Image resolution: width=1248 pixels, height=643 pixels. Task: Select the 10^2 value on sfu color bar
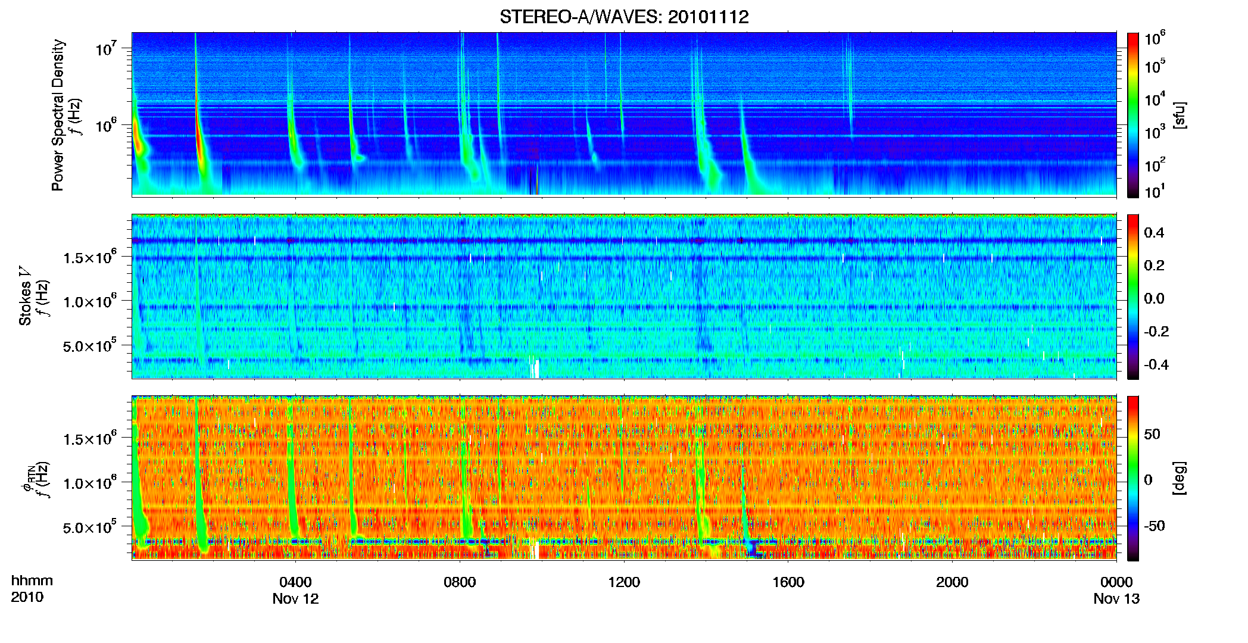click(1155, 165)
